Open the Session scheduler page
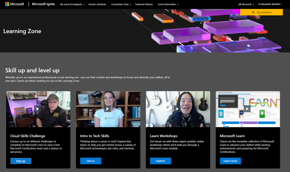Image resolution: width=290 pixels, height=172 pixels. [x=97, y=4]
